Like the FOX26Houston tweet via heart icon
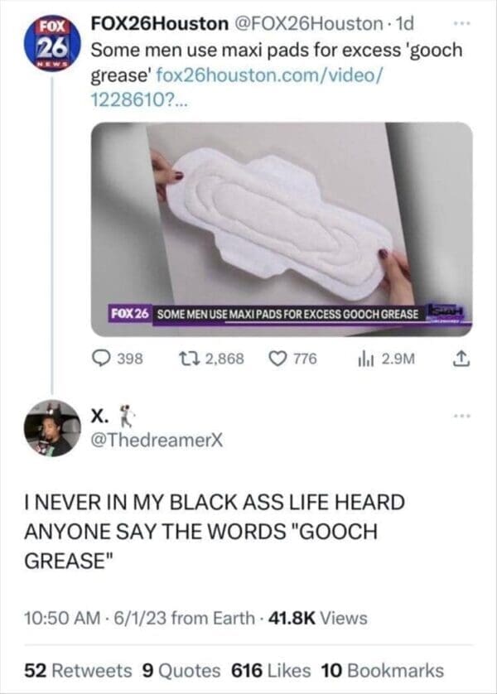Screen dimensions: 497x694 coord(278,358)
